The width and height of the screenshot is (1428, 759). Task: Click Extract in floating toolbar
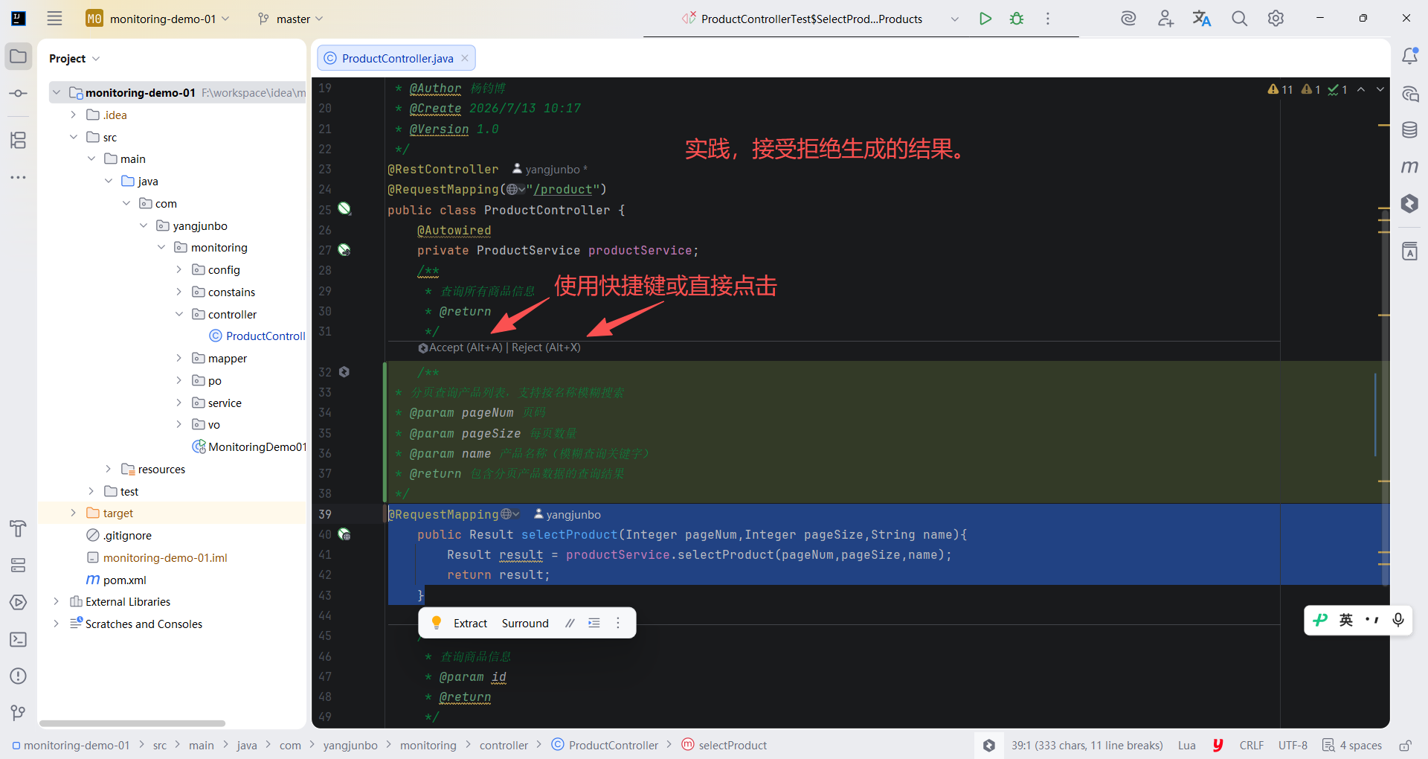(x=470, y=623)
